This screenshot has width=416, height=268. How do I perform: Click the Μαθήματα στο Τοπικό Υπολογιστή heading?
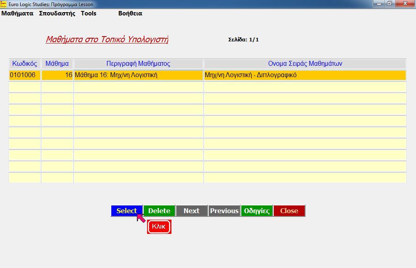[107, 39]
